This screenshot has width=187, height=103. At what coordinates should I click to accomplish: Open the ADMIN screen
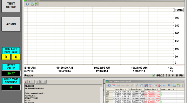point(11,24)
